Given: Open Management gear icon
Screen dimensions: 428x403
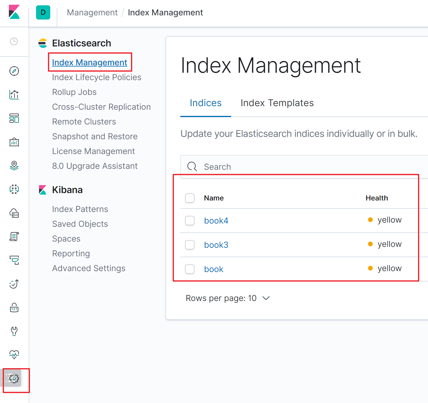Looking at the screenshot, I should coord(14,378).
